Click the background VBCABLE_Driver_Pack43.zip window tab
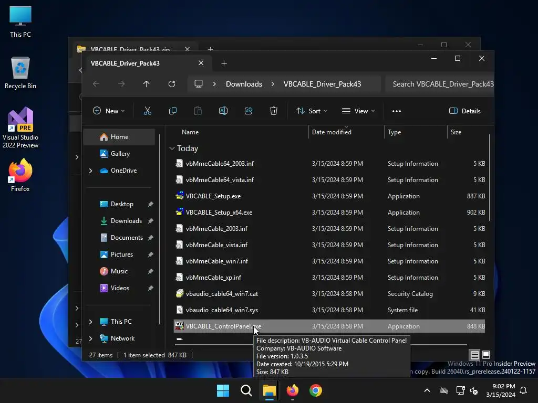 [x=130, y=49]
